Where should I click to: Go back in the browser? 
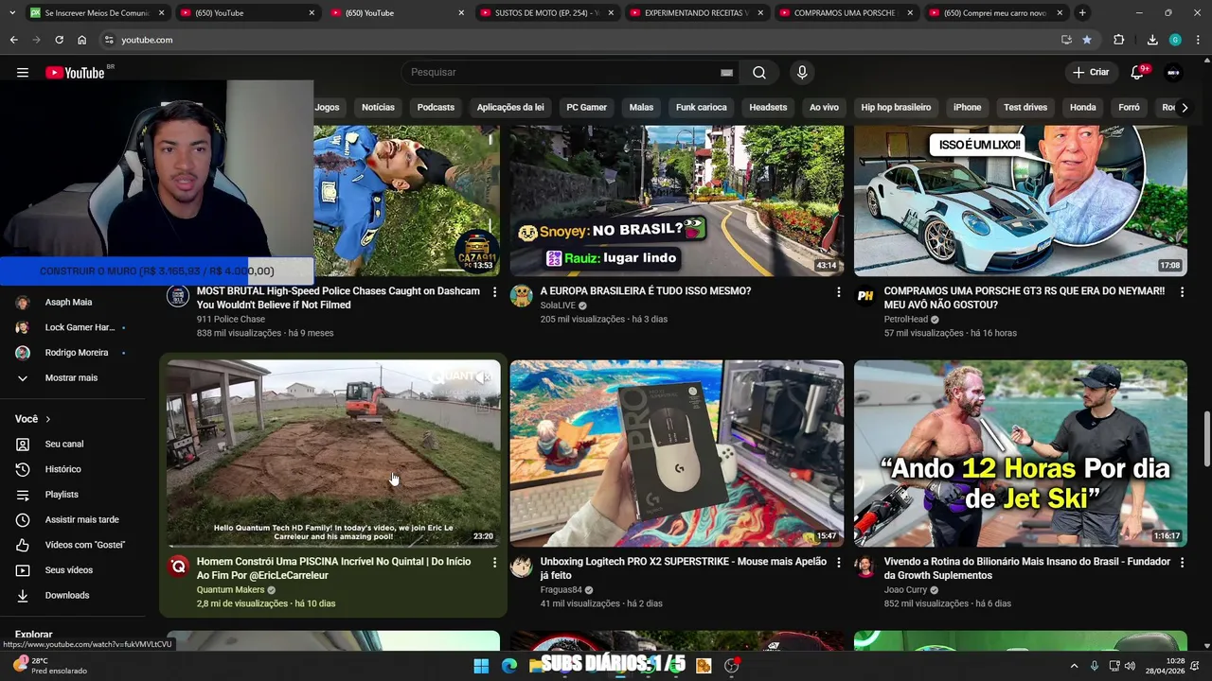pos(13,40)
